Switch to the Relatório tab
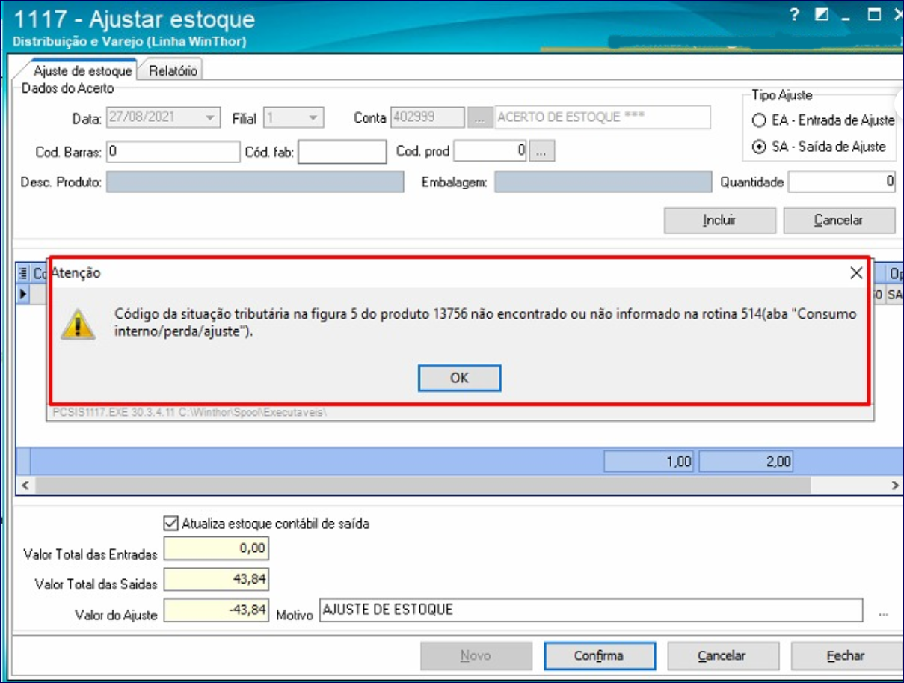The height and width of the screenshot is (683, 904). [x=173, y=71]
